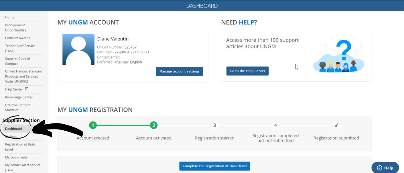Viewport: 404px width, 173px height.
Task: Click Go to the Help Center button
Action: click(x=247, y=71)
